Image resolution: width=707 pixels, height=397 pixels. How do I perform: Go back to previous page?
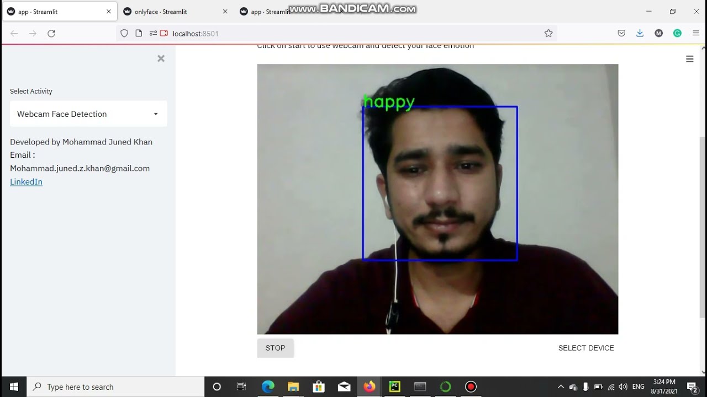click(x=14, y=34)
